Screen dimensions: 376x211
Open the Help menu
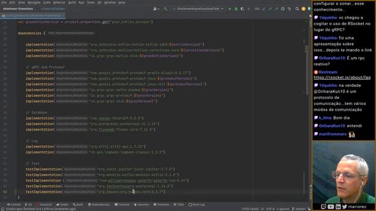click(x=122, y=2)
